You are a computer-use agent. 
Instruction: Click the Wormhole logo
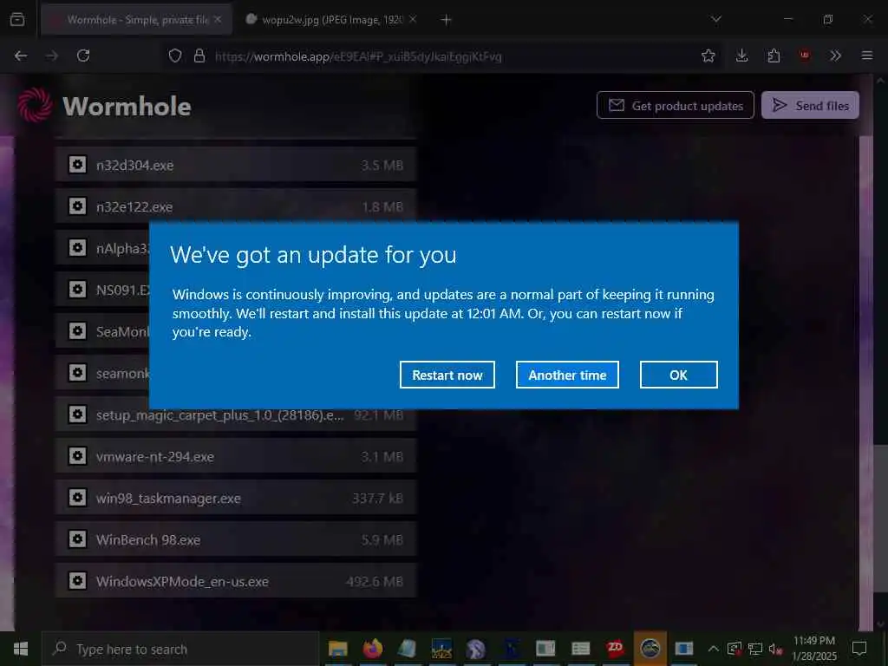[105, 106]
